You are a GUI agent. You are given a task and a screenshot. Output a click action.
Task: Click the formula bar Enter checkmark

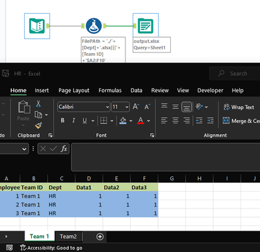tap(53, 148)
